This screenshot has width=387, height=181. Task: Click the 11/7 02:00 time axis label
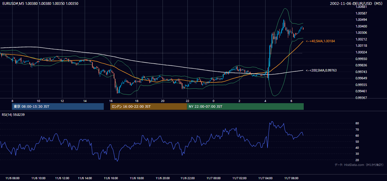tap(240, 178)
